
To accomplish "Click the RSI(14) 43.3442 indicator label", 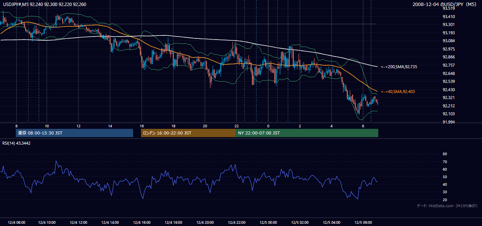I will tap(16, 143).
